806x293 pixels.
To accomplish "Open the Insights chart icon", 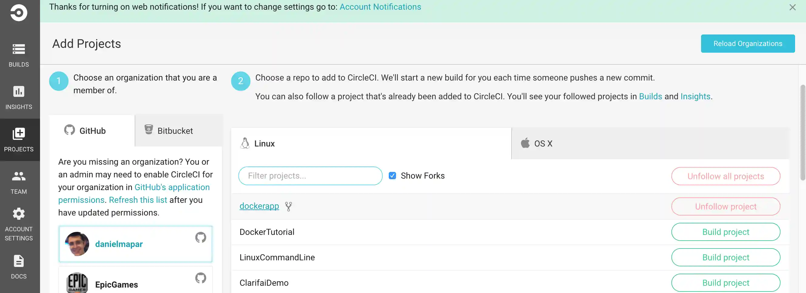I will (18, 91).
